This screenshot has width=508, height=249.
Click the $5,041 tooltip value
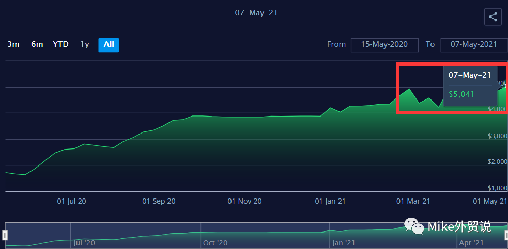(461, 94)
